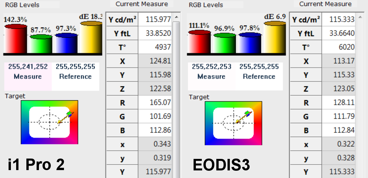Select the 124.81 X value
Screen dimensions: 368x178
pos(155,61)
